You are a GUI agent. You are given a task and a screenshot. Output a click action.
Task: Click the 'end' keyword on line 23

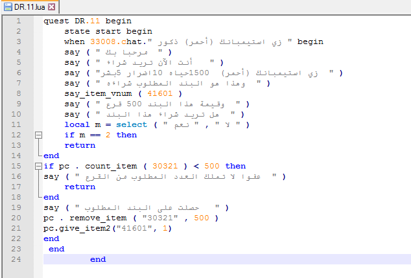[56, 249]
